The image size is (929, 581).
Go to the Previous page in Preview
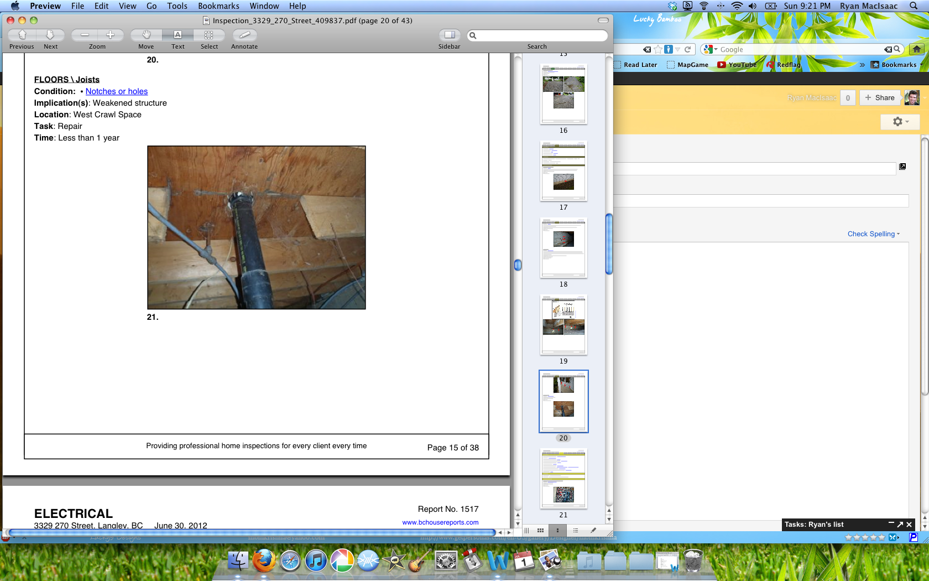pos(22,35)
